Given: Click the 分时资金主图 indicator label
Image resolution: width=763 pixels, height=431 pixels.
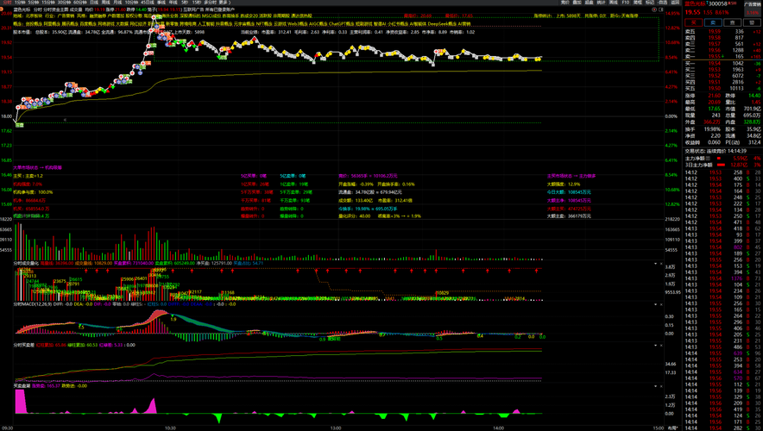Looking at the screenshot, I should coord(55,9).
